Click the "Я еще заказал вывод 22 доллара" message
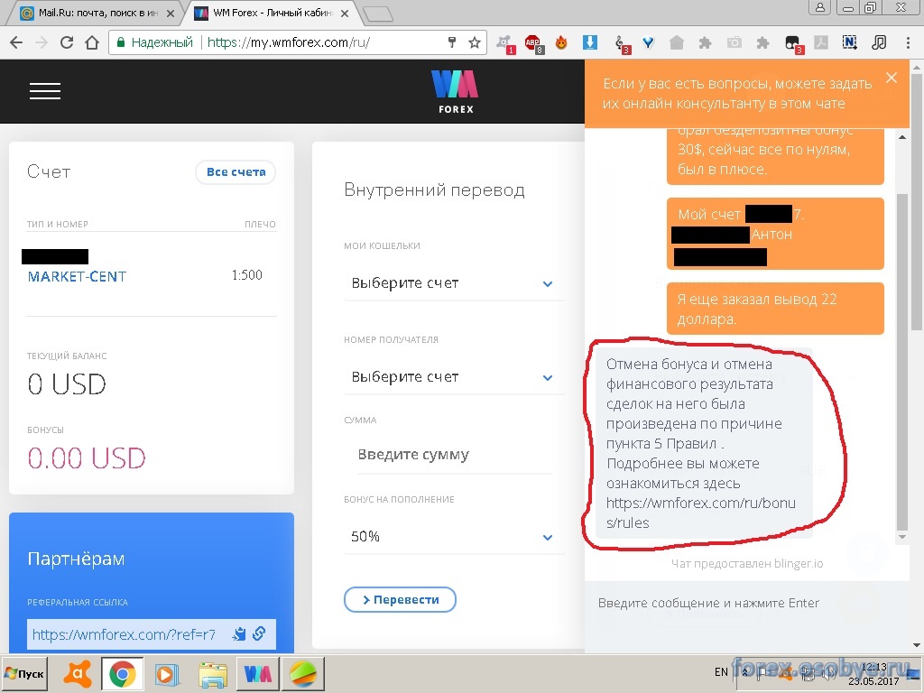The image size is (924, 693). [x=775, y=309]
